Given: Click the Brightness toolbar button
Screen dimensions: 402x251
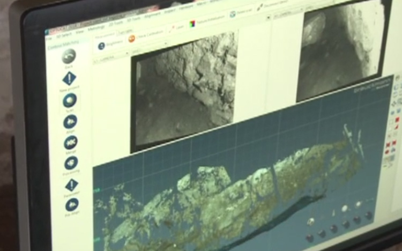Looking at the screenshot, I should (110, 45).
